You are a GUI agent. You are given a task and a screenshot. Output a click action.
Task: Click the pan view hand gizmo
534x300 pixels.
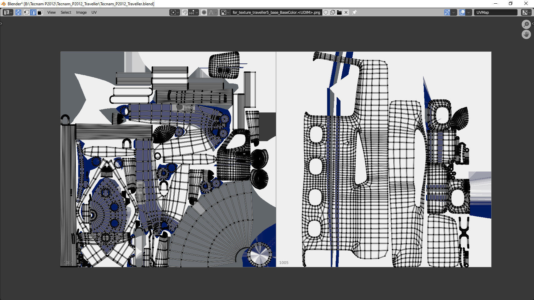pos(526,34)
